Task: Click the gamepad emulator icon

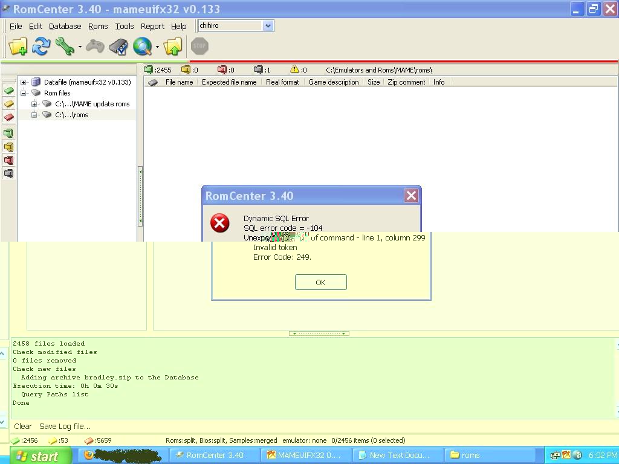Action: coord(94,47)
